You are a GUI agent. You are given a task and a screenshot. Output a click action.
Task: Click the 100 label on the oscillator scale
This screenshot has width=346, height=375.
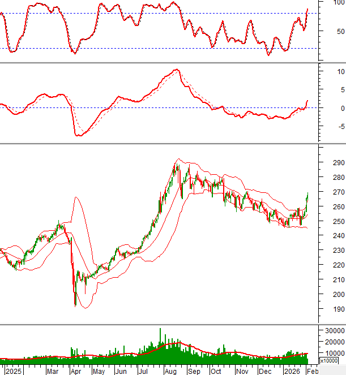[x=328, y=3]
